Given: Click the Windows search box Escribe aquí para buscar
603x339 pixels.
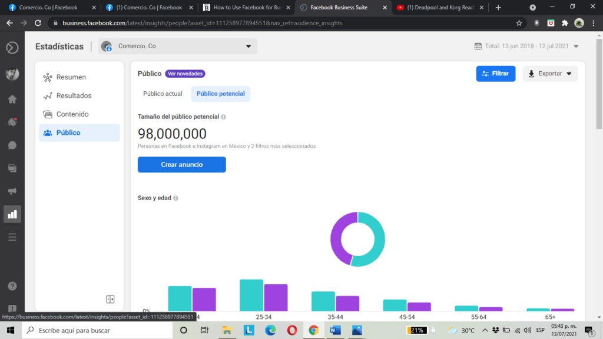Looking at the screenshot, I should point(97,330).
